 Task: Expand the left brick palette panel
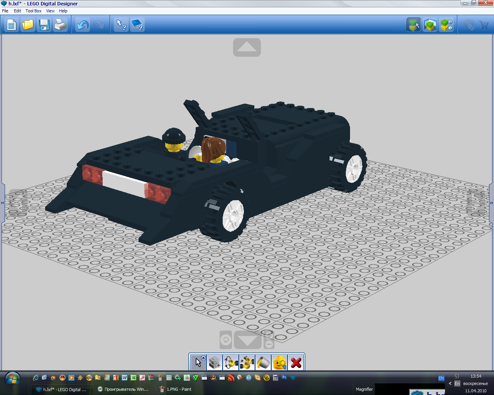point(2,203)
